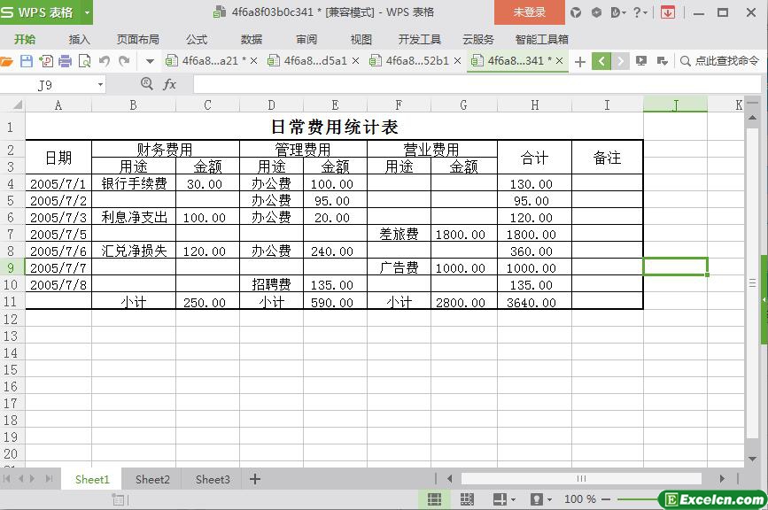This screenshot has width=768, height=510.
Task: Expand the quick access toolbar customize arrow
Action: coord(150,61)
